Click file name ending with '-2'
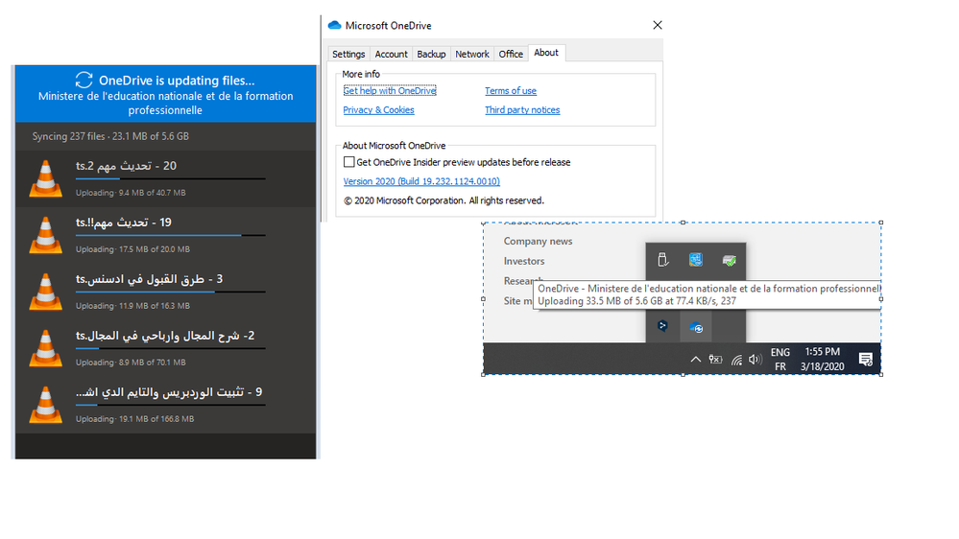Viewport: 959px width, 539px height. (x=165, y=336)
